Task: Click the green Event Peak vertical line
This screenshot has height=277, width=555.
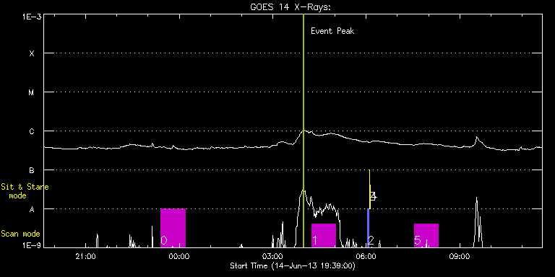Action: (304, 131)
